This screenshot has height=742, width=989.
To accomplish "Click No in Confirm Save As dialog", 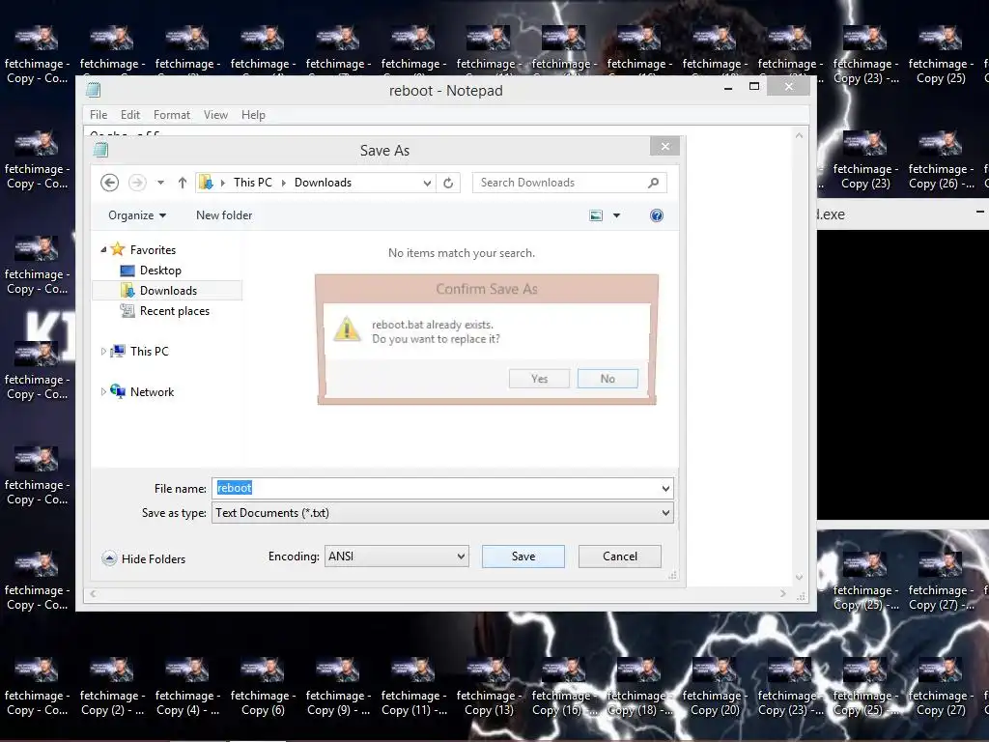I will click(x=608, y=379).
